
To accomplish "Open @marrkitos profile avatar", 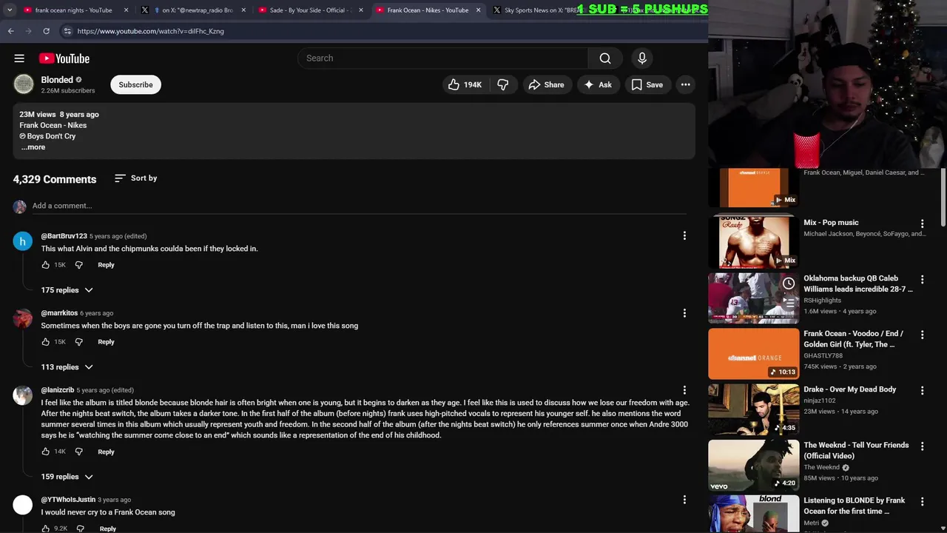I will click(x=23, y=318).
